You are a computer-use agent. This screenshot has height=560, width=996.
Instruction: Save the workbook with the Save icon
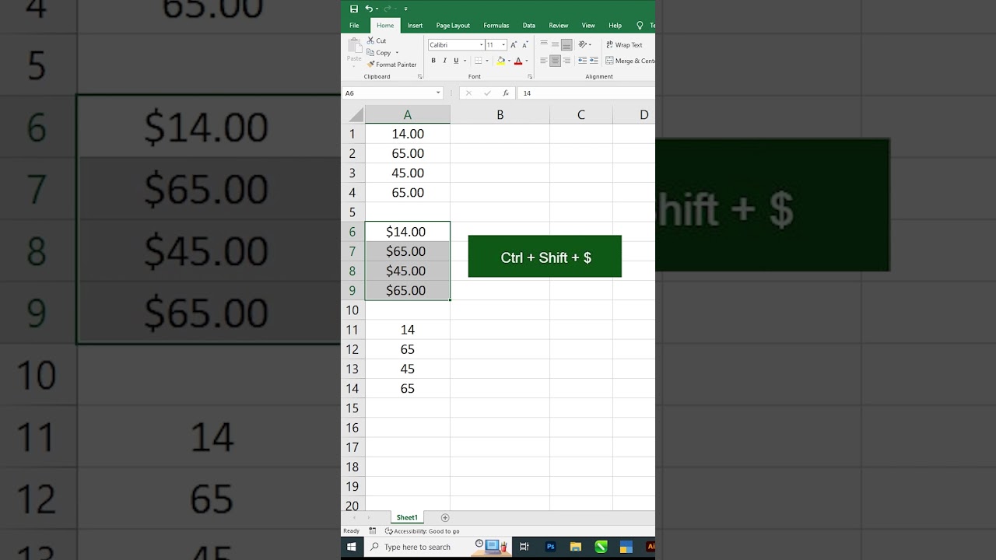coord(354,9)
